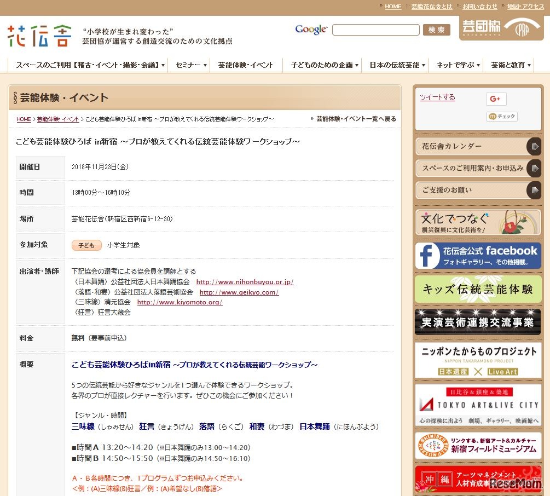Open 実演芸術連携交流事業 banner
The width and height of the screenshot is (550, 496).
tap(478, 322)
